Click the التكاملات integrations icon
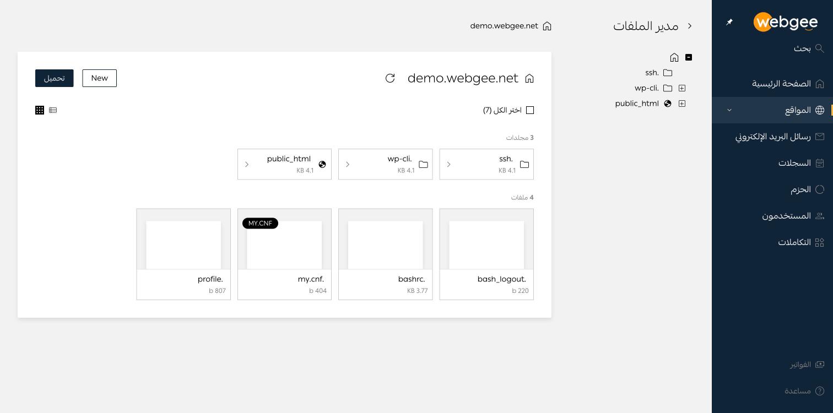The image size is (833, 413). tap(820, 242)
